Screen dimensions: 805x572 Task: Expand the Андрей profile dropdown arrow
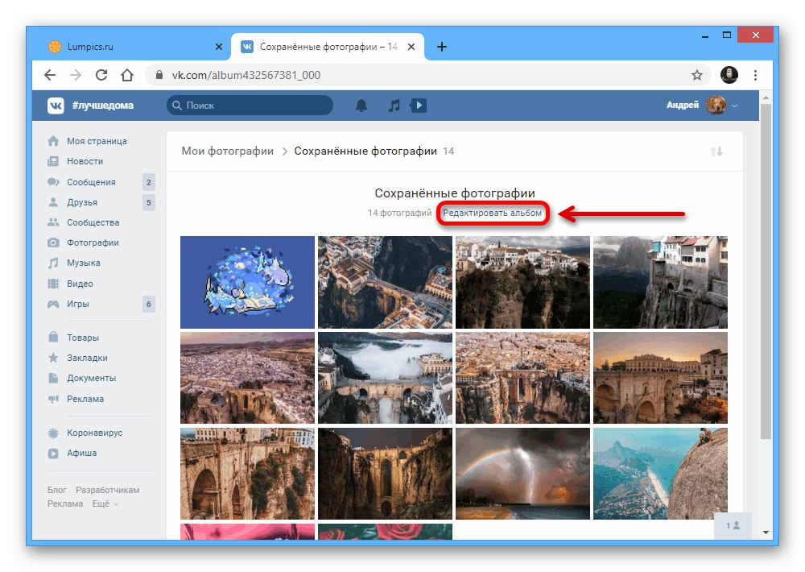(x=735, y=106)
